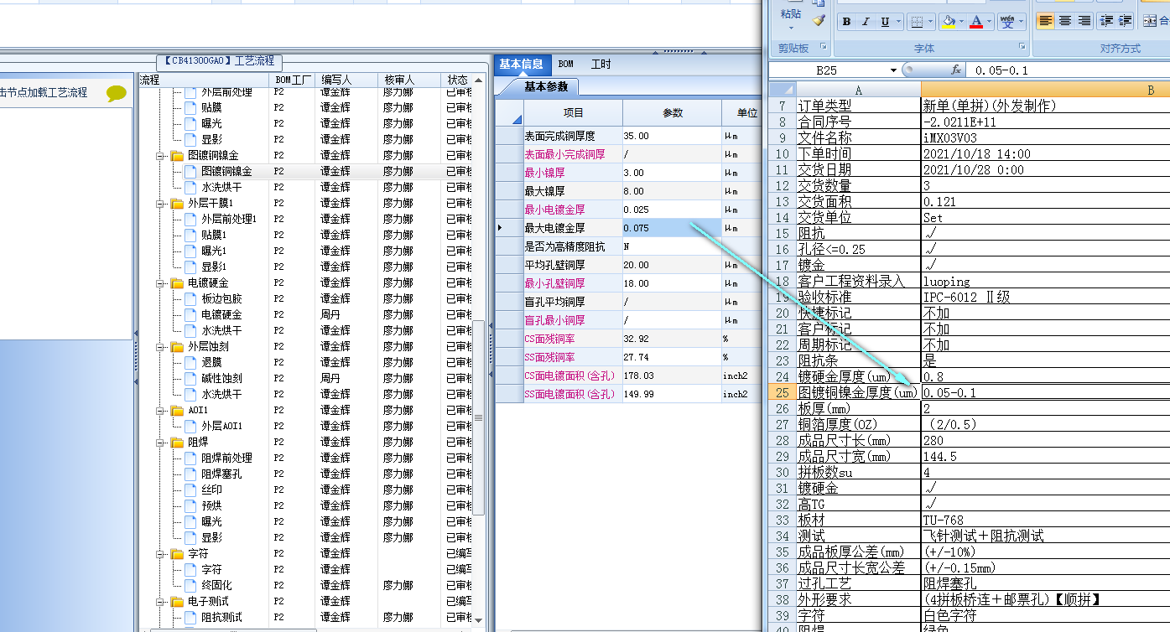Click the 图镀铜镍金 folder icon

pos(177,155)
